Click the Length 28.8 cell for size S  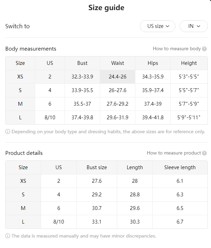click(x=135, y=195)
